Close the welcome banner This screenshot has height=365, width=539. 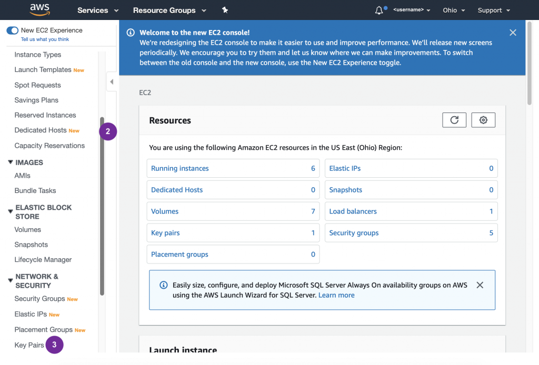click(513, 33)
